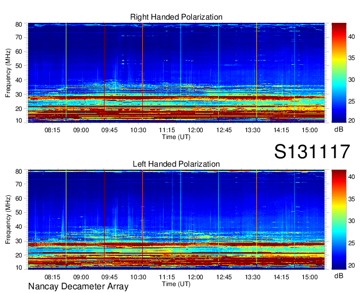Click the Left Handed Polarization title

pos(176,164)
